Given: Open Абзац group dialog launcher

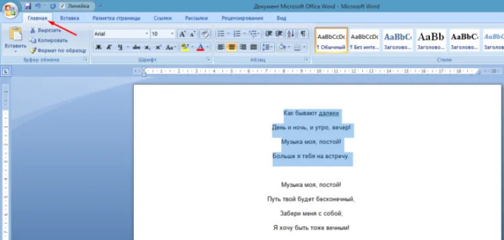Looking at the screenshot, I should [x=306, y=60].
